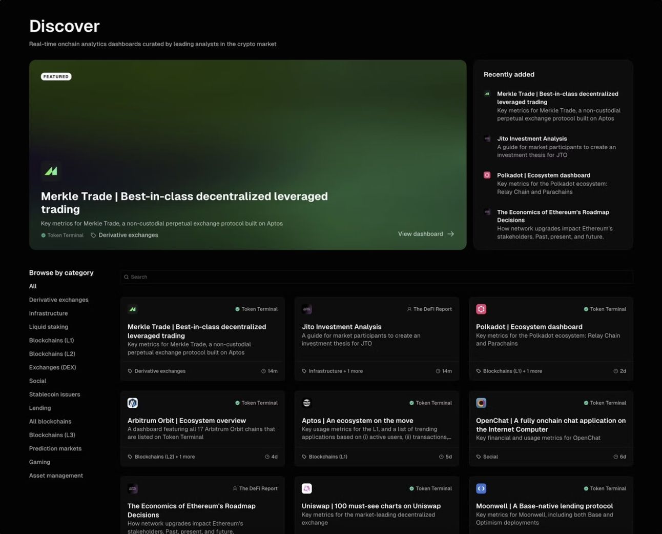Screen dimensions: 662x534
Task: Click the Merkle Trade icon in Recently added
Action: (x=487, y=94)
